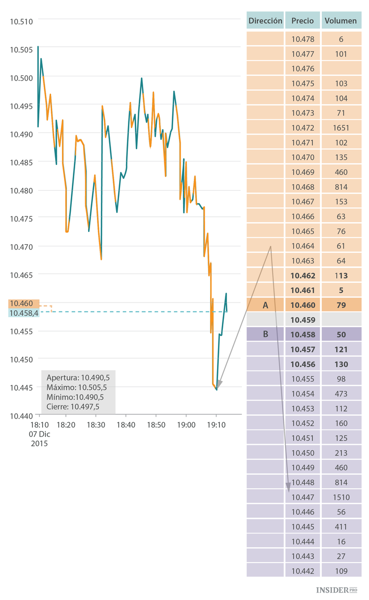The height and width of the screenshot is (600, 369).
Task: Select the grey 10.459 price row
Action: (303, 320)
